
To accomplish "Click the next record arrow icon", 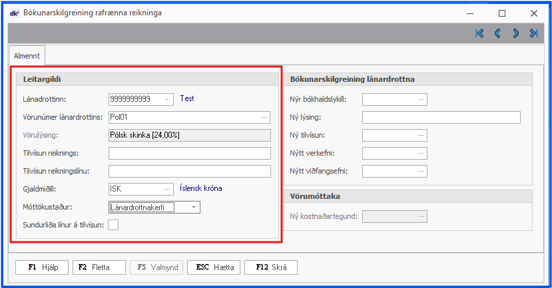I will (x=515, y=33).
